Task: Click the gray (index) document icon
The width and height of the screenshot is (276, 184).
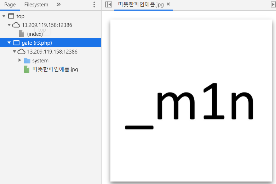Action: coord(21,34)
